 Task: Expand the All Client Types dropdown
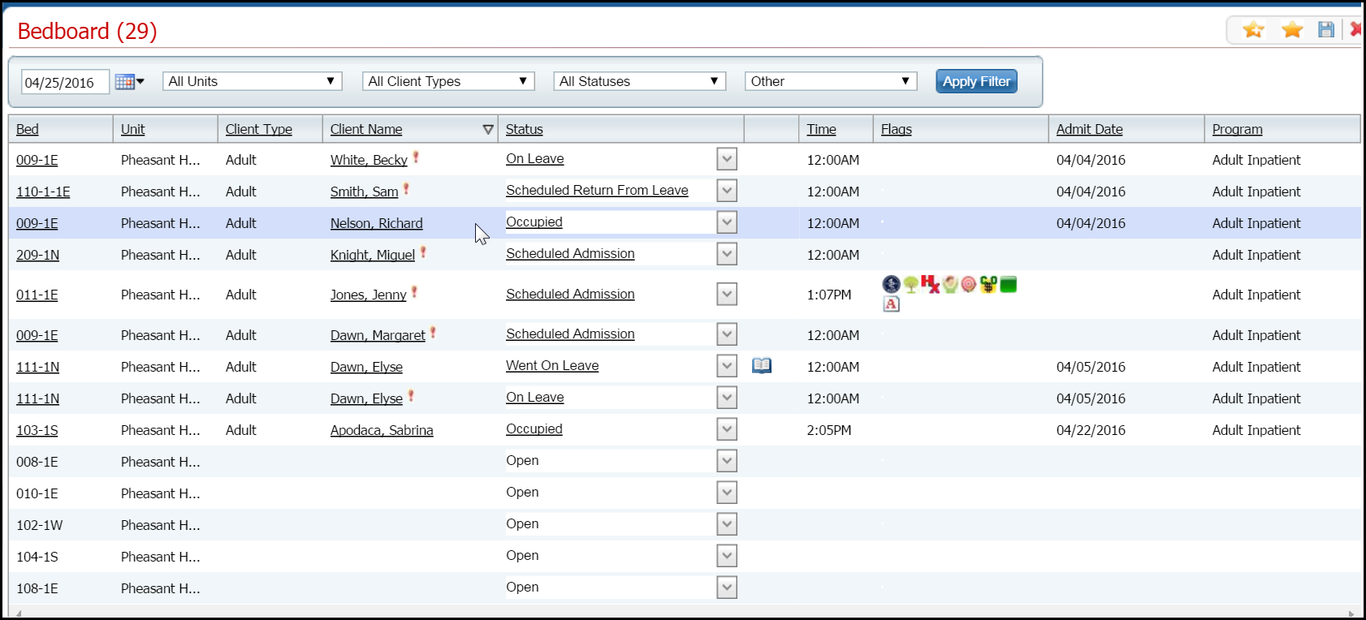[x=448, y=81]
